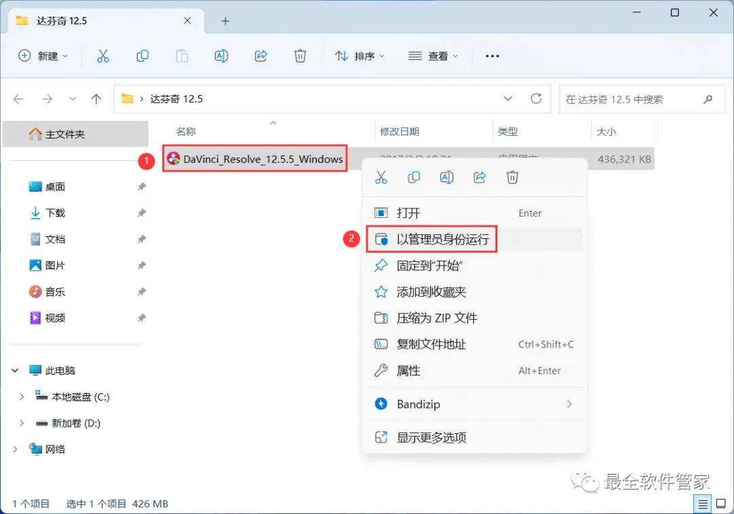Switch to large icons view in status bar
This screenshot has height=514, width=734.
pyautogui.click(x=721, y=504)
